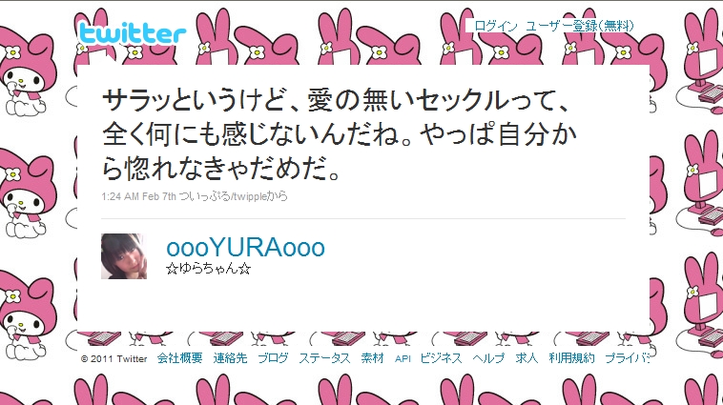723x405 pixels.
Task: Open 求人 footer link
Action: (527, 358)
